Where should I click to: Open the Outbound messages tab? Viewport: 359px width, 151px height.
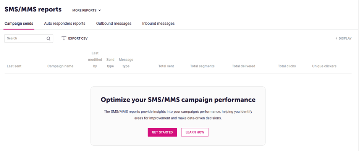pyautogui.click(x=114, y=24)
